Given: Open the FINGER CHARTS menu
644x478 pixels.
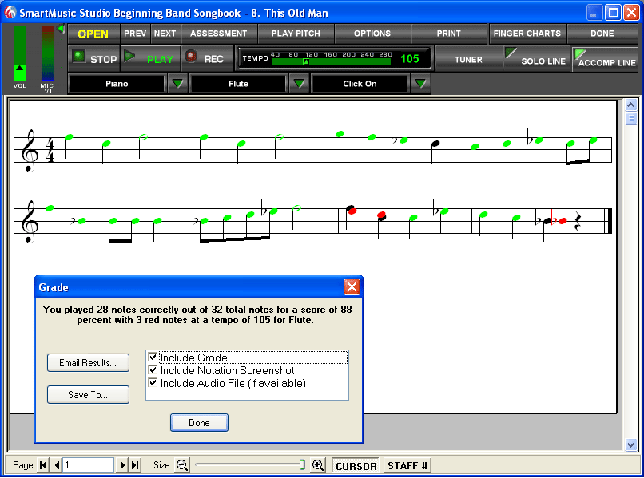Looking at the screenshot, I should point(527,34).
